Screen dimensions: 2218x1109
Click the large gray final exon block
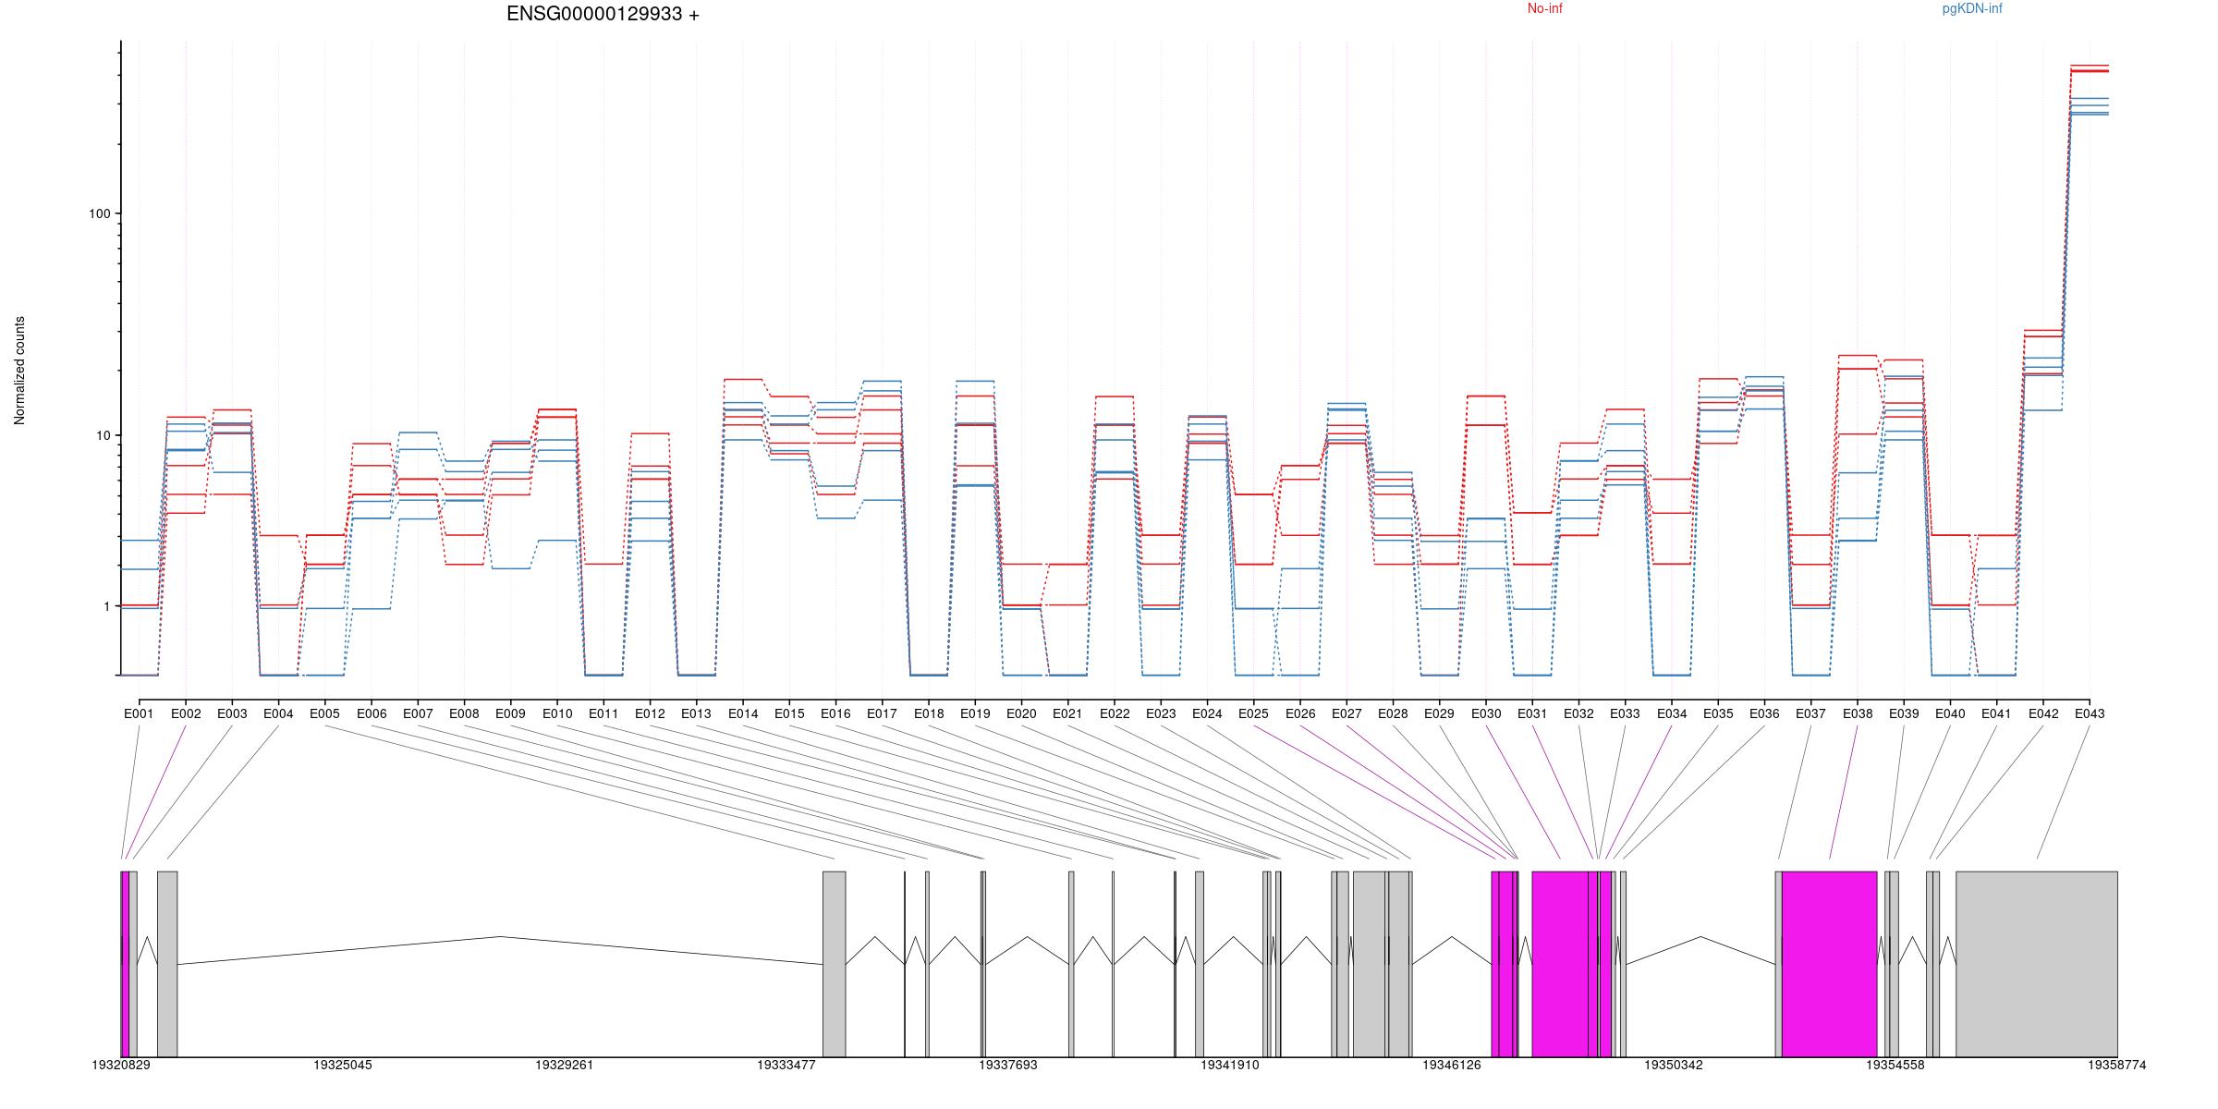tap(2036, 963)
